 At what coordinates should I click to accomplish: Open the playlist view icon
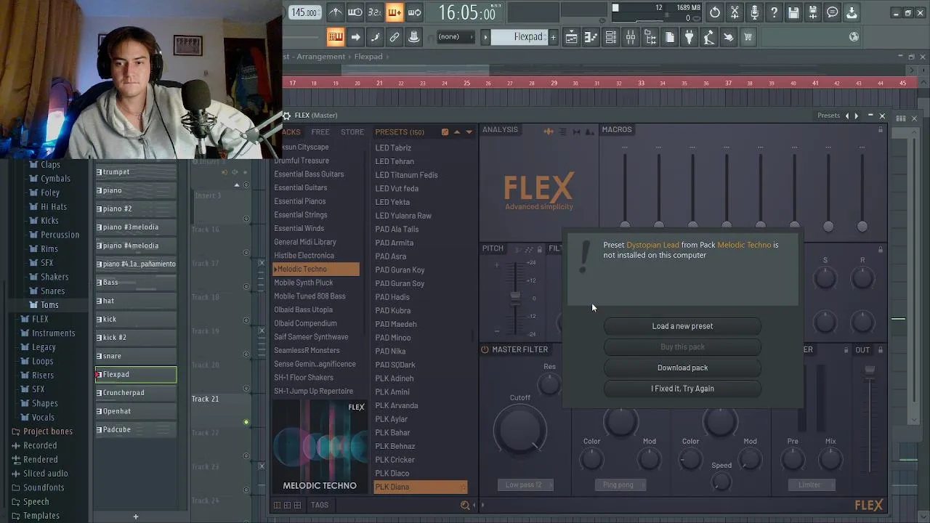click(x=572, y=37)
